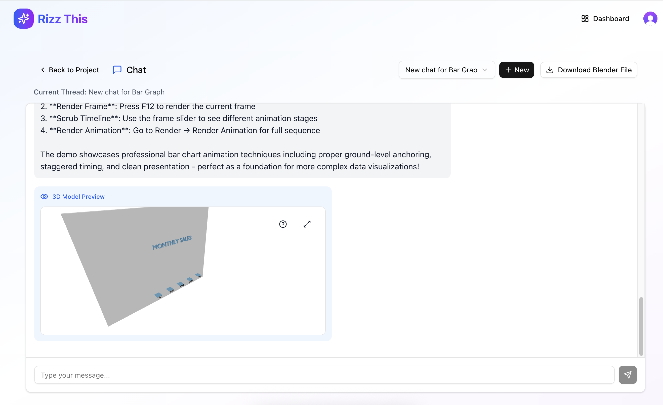Send message with paper plane icon
663x405 pixels.
628,375
